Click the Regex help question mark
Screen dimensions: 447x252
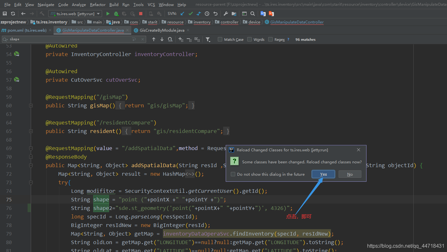point(288,40)
